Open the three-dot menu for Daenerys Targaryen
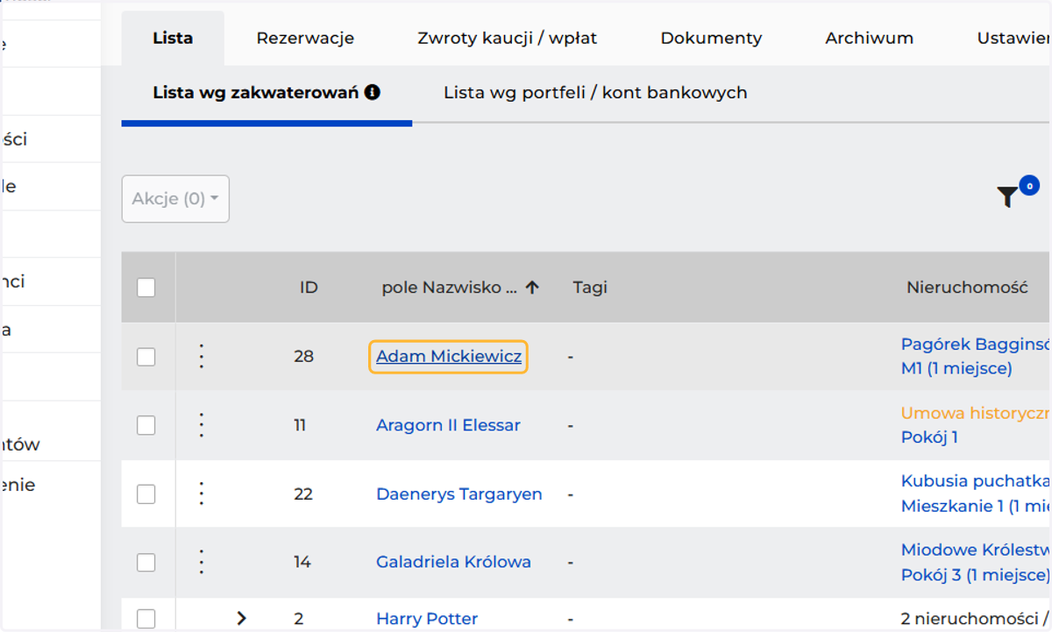Screen dimensions: 1052x632 tap(202, 494)
